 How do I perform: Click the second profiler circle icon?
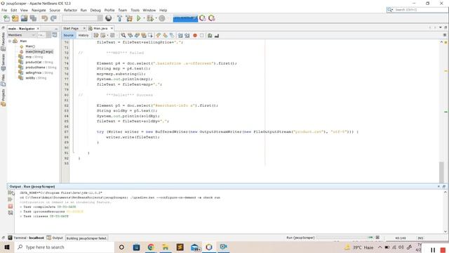coord(212,18)
